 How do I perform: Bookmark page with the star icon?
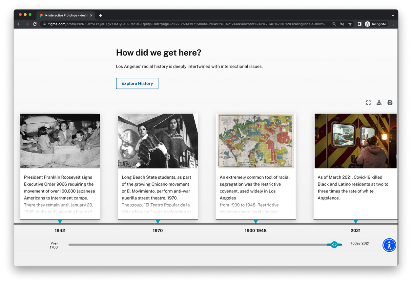350,24
